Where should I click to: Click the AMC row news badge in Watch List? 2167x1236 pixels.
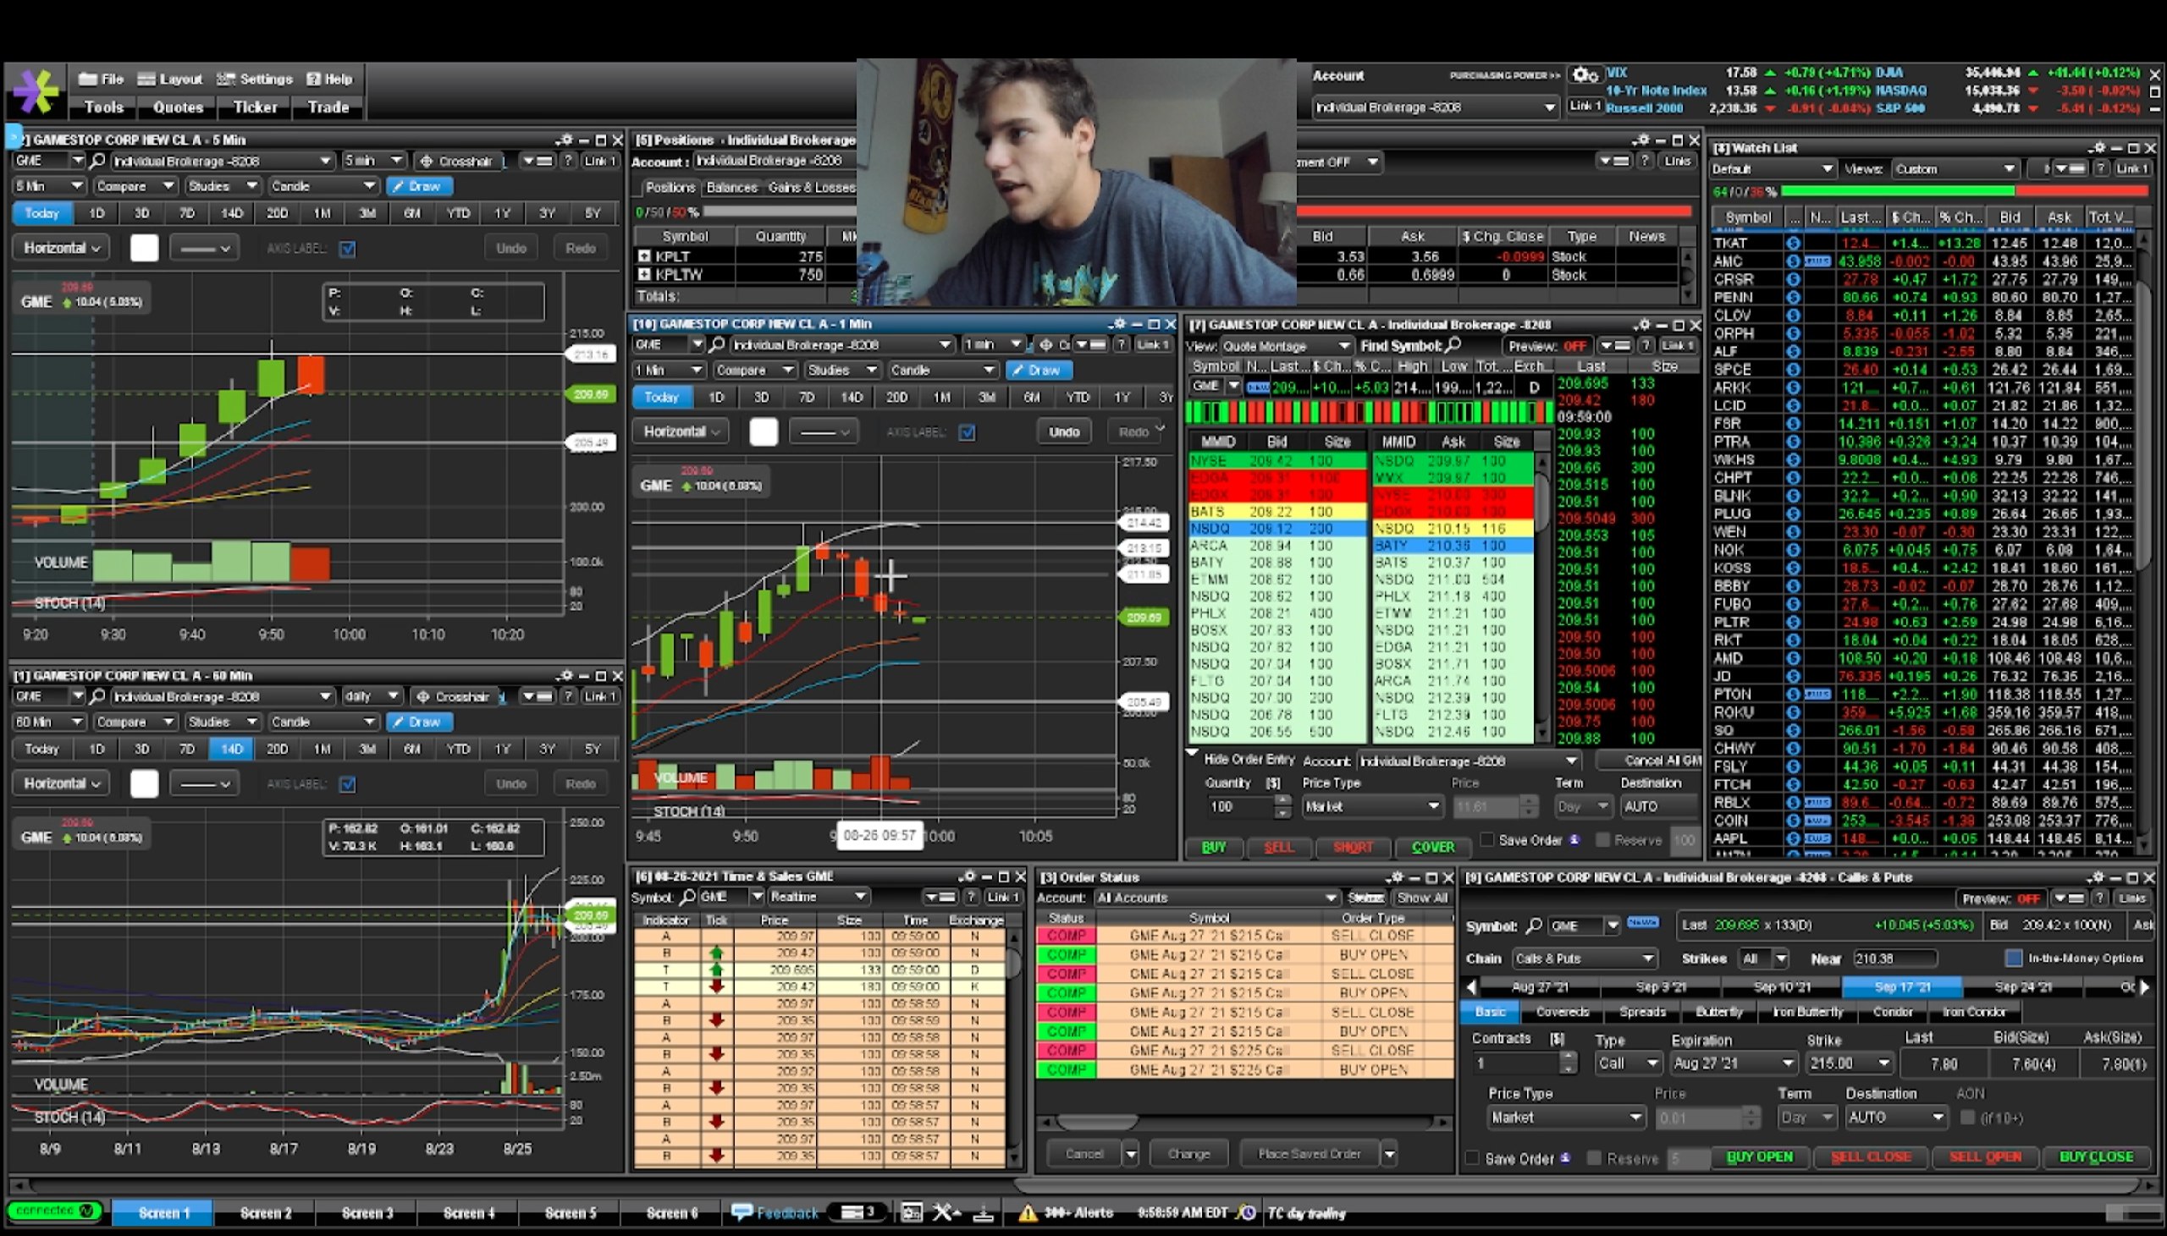[x=1817, y=261]
